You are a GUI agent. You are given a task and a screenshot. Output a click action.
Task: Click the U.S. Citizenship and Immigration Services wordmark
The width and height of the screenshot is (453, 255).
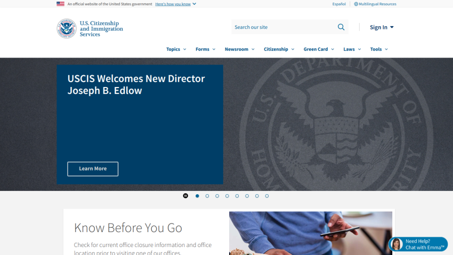tap(101, 29)
